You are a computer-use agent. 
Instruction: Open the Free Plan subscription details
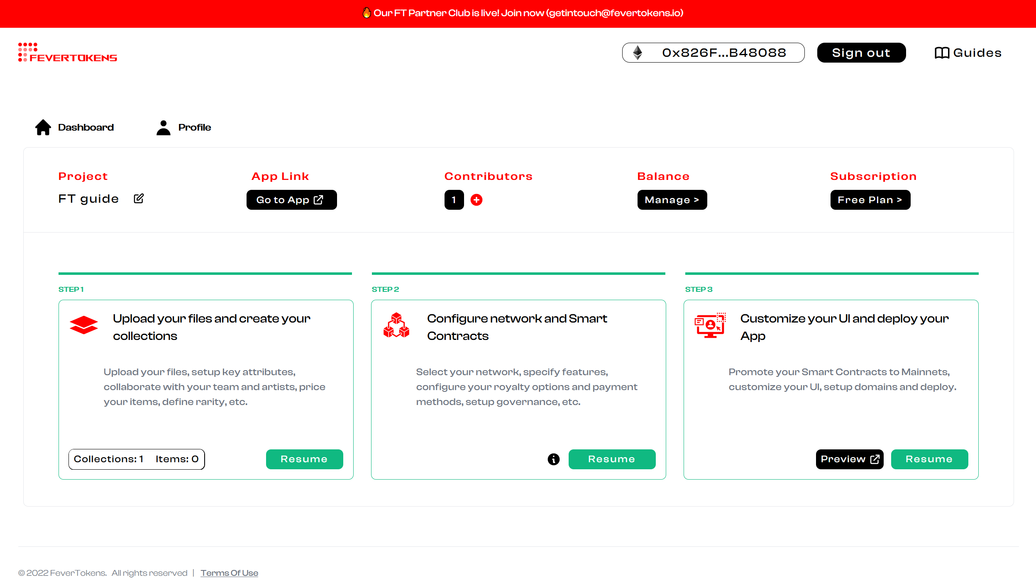coord(870,200)
